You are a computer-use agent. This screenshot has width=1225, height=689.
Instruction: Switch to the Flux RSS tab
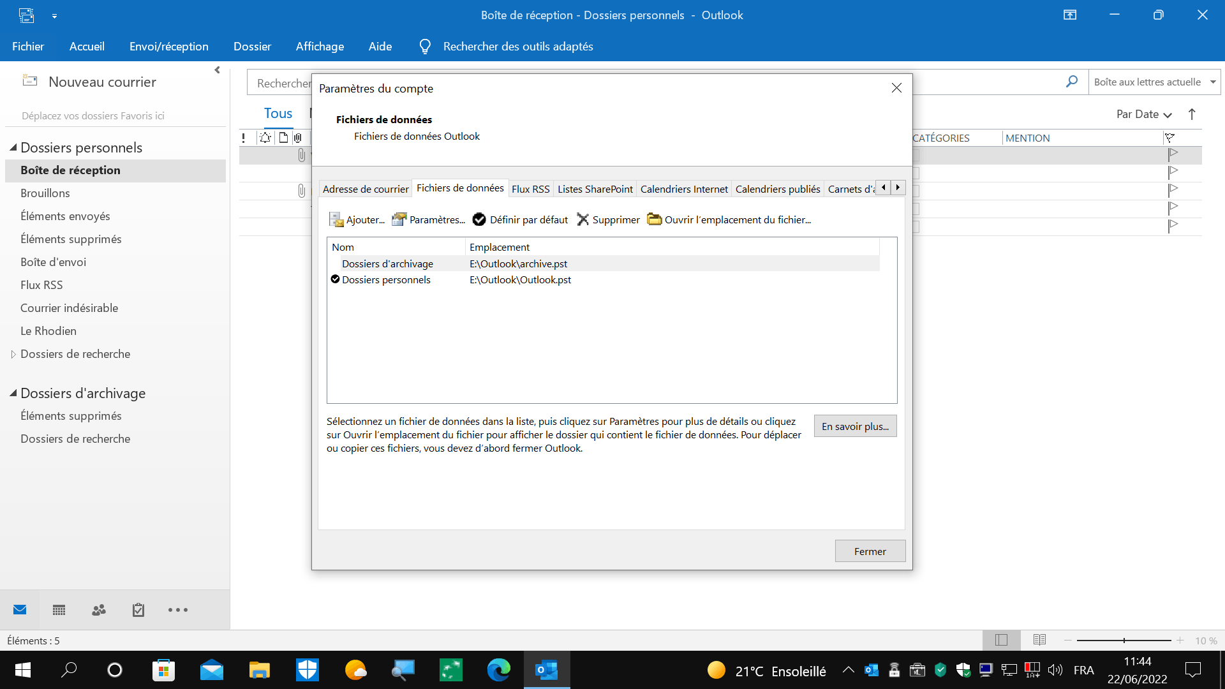tap(530, 189)
